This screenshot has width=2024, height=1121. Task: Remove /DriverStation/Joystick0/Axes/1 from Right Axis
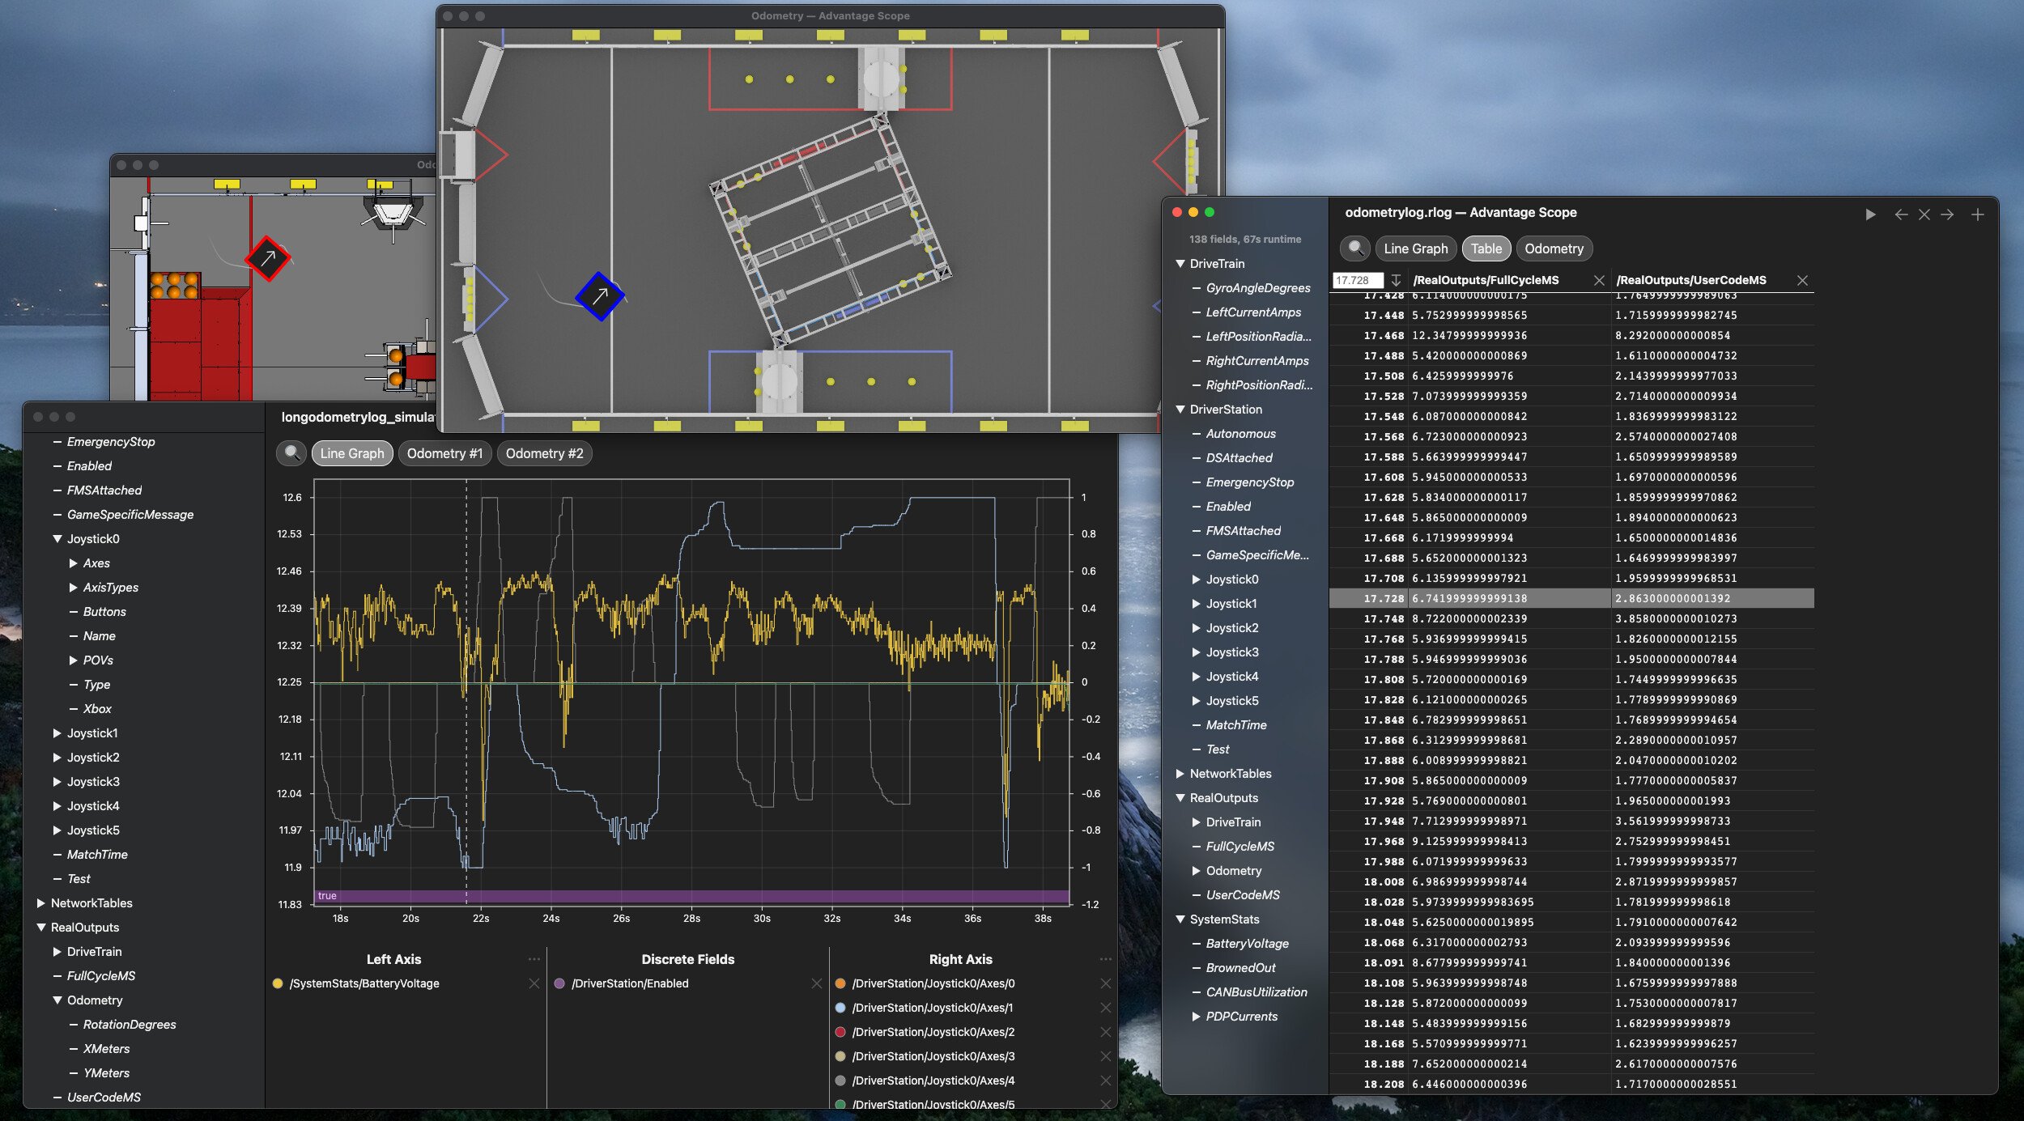point(1106,1008)
